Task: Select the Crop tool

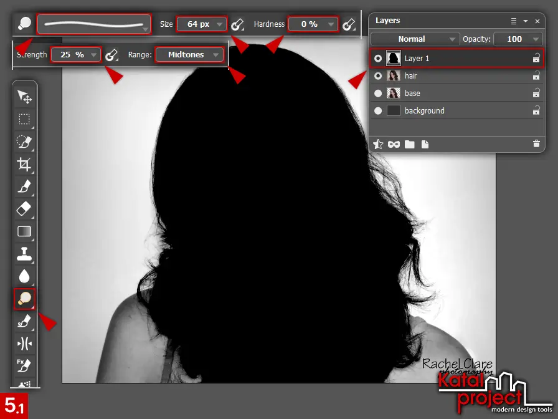Action: pyautogui.click(x=24, y=165)
